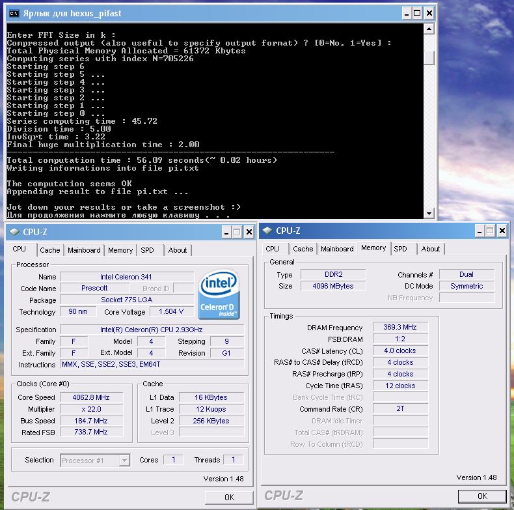Open the Processor #1 selection dropdown
The height and width of the screenshot is (510, 514).
(x=124, y=460)
